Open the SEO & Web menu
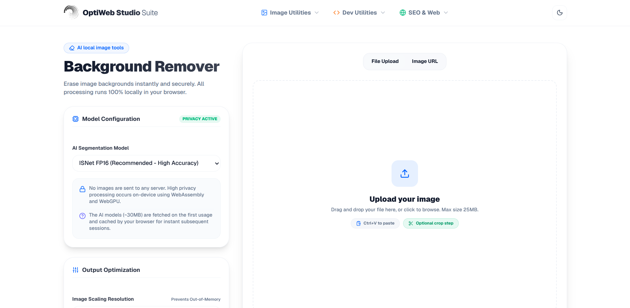 tap(424, 13)
